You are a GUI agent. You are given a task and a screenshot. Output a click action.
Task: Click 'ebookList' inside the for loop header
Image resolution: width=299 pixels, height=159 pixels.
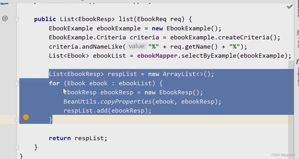pyautogui.click(x=135, y=83)
